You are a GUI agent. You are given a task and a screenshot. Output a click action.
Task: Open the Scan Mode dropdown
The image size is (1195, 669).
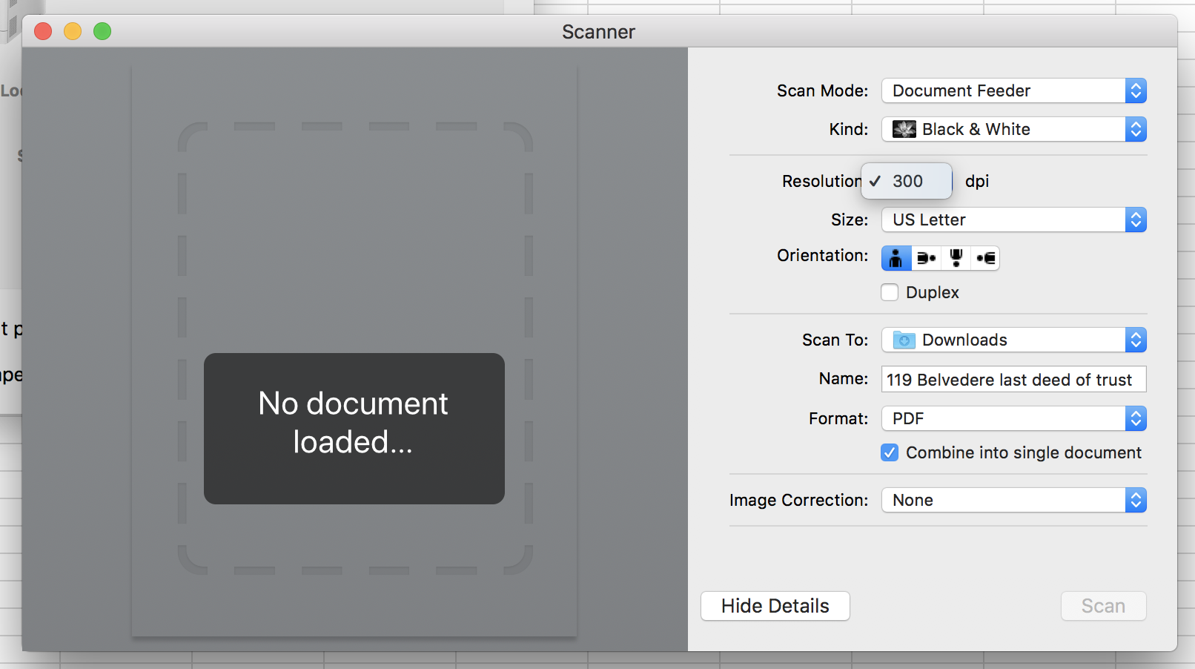tap(1013, 90)
